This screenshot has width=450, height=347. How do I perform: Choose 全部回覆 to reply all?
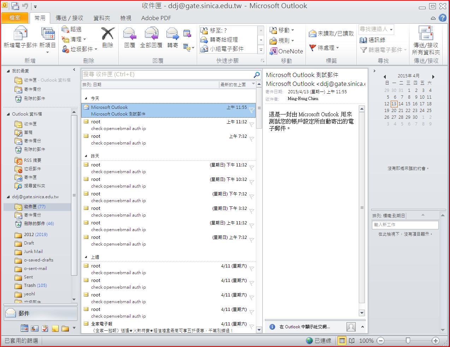[151, 38]
